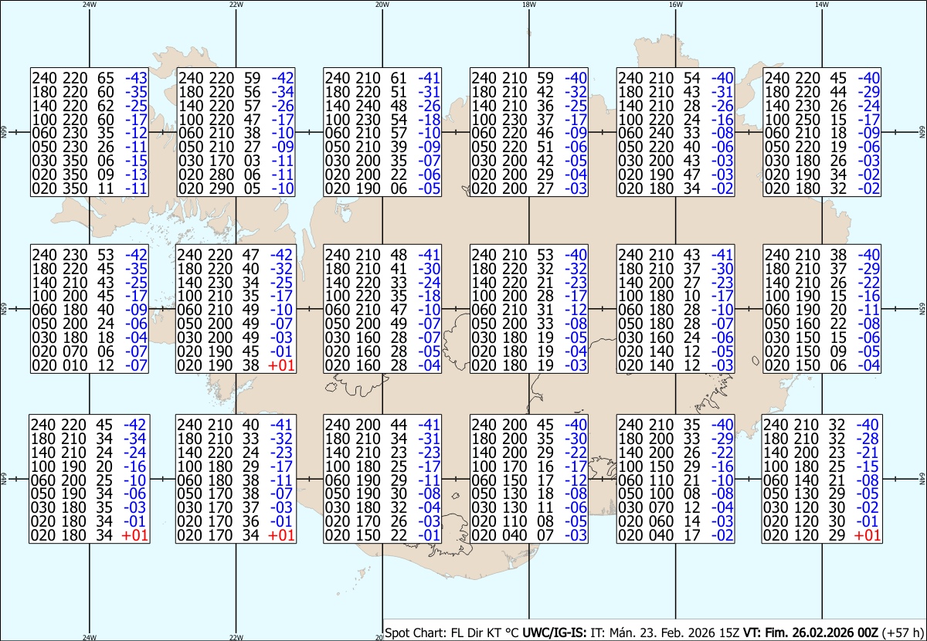Pick the line "020 350 11 -11"
This screenshot has width=927, height=641.
pos(90,188)
